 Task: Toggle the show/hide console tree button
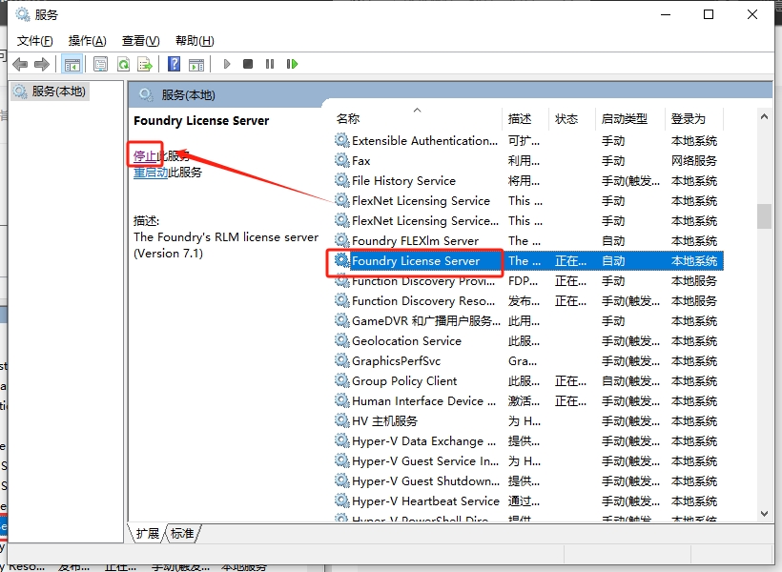pos(72,64)
